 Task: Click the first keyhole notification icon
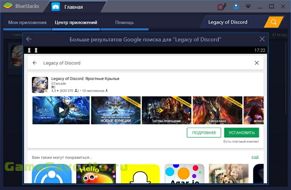click(x=29, y=50)
